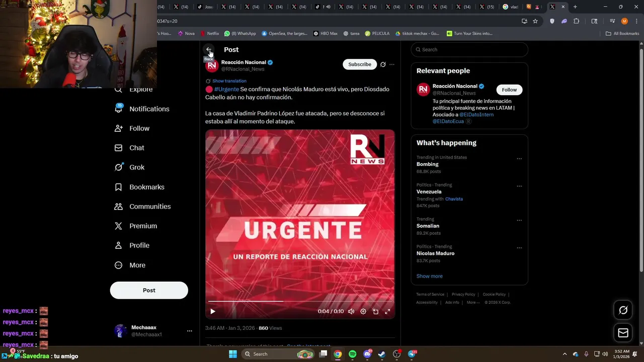Switch to TikTok 'Josu' tab
The width and height of the screenshot is (644, 362).
coord(205,7)
